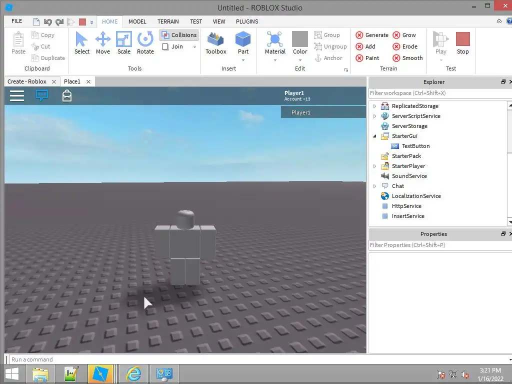Toggle the Collisions option
Screen dimensions: 512x384
[179, 35]
